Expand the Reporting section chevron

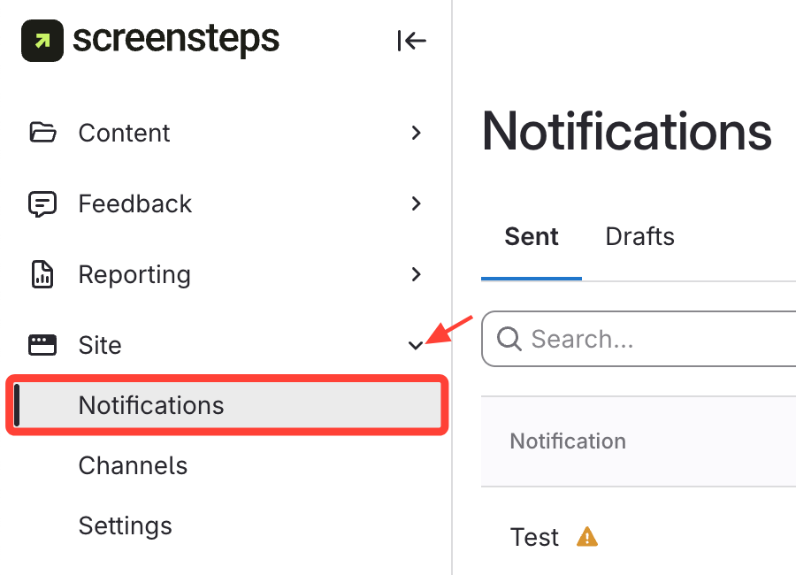(416, 274)
